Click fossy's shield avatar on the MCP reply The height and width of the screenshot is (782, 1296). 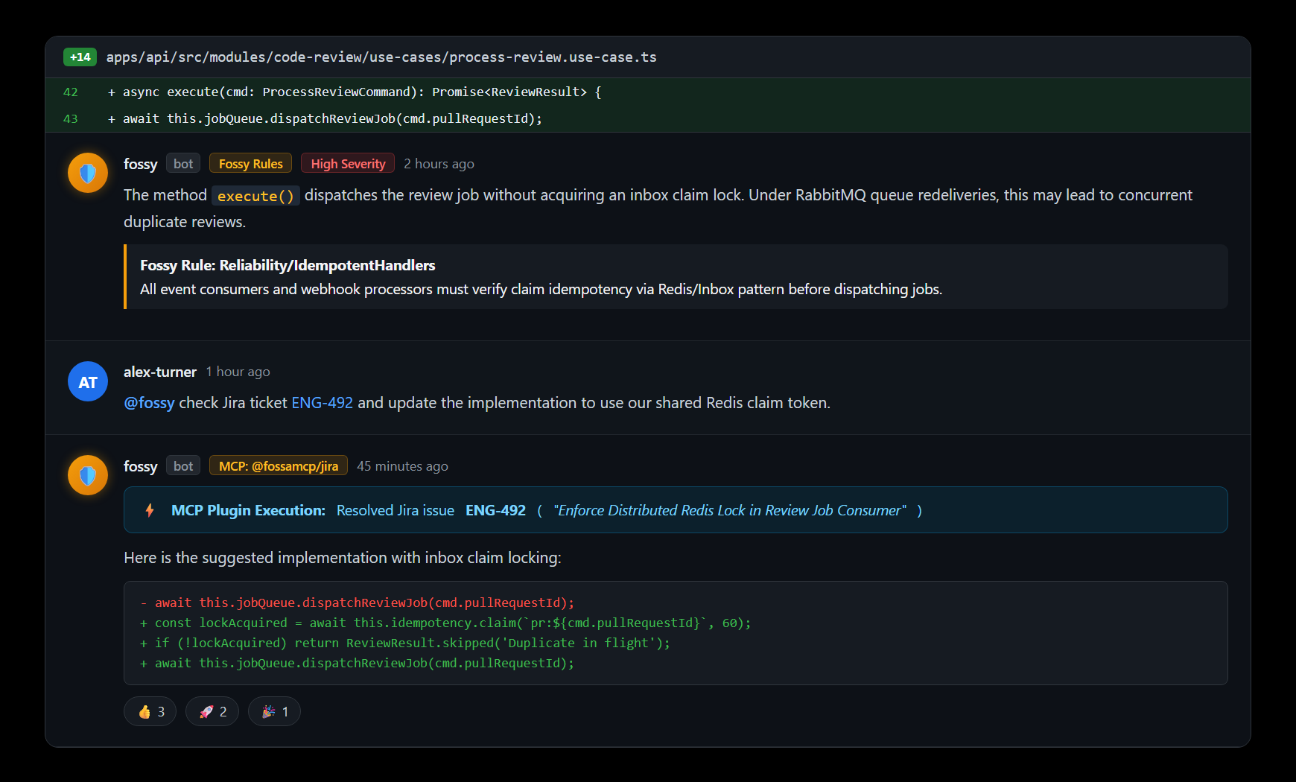coord(88,475)
